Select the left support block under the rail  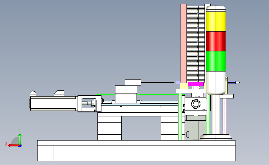pyautogui.click(x=110, y=128)
